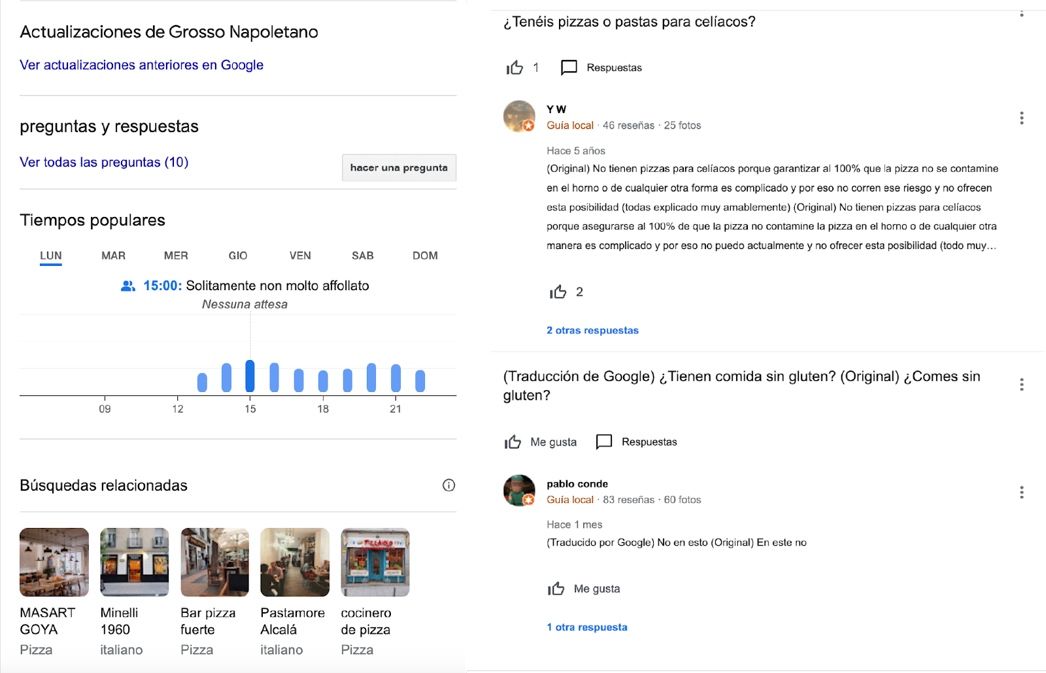Screen dimensions: 1046x673
Task: Open the Y W user name
Action: coord(556,109)
